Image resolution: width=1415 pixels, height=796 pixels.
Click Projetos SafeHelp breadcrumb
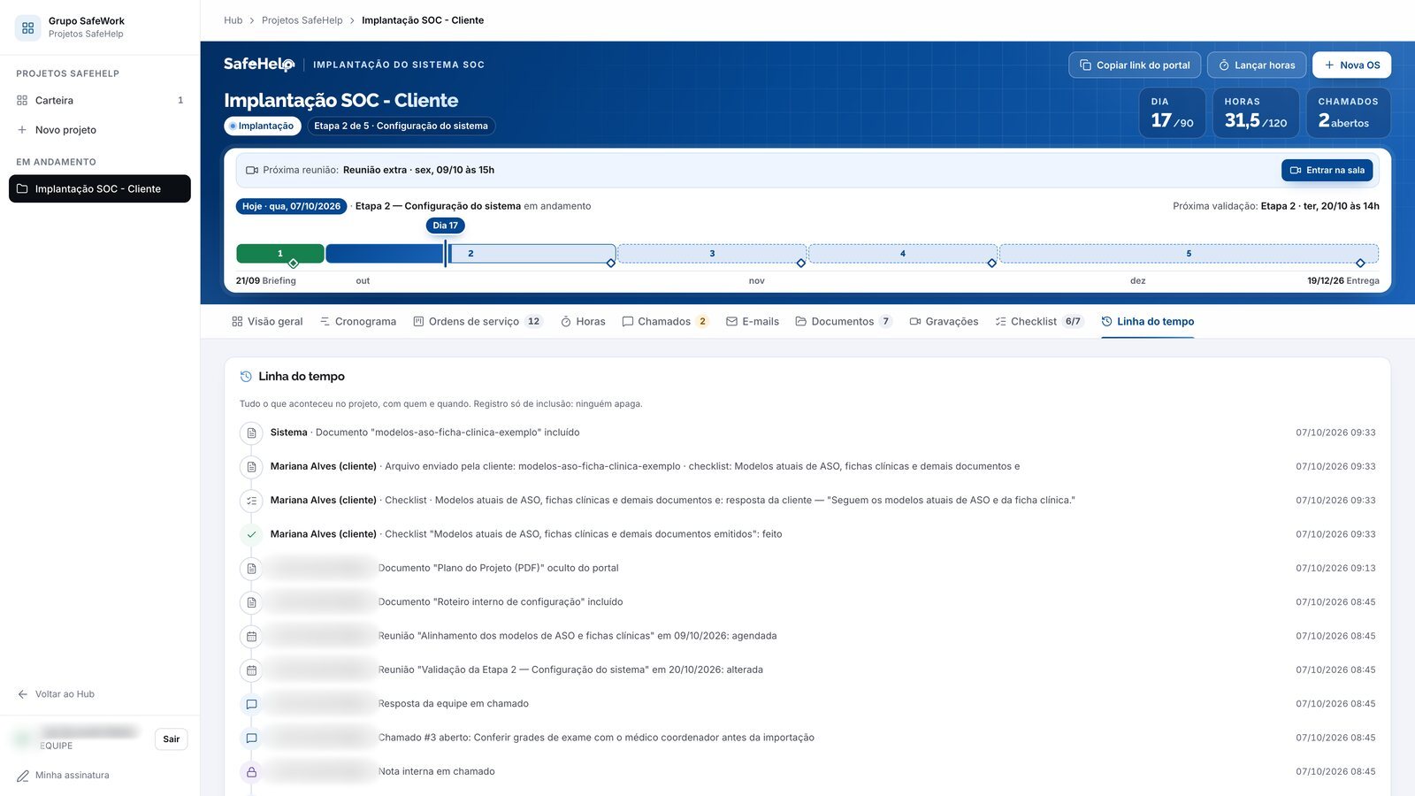[x=302, y=20]
